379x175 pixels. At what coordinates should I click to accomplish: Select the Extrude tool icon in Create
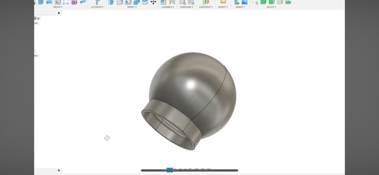pyautogui.click(x=41, y=2)
